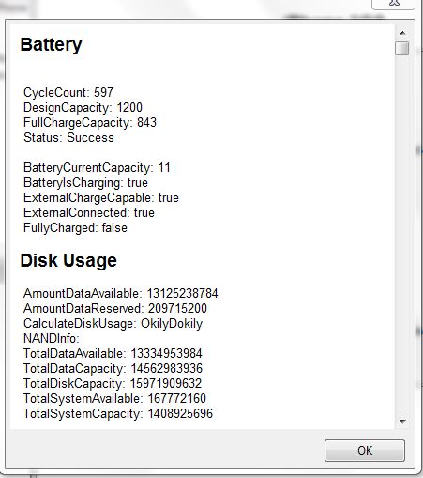Click the scrollbar up arrow
423x478 pixels.
[x=402, y=33]
